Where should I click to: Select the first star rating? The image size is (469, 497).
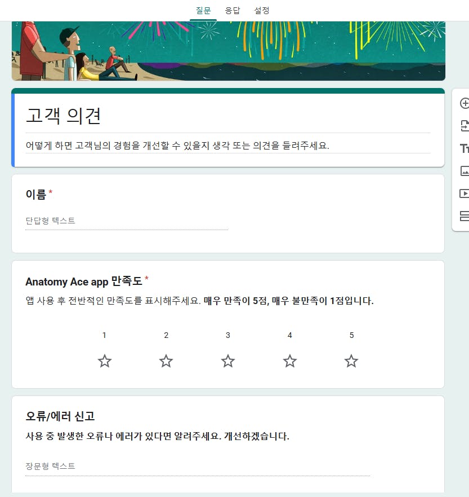pos(104,361)
